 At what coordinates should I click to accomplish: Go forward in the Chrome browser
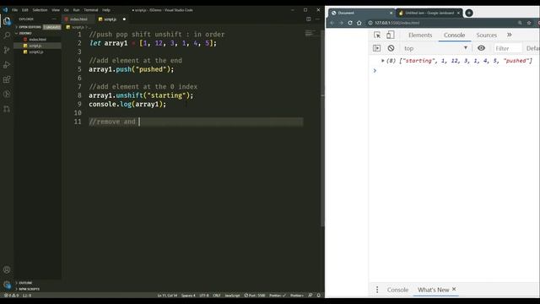point(341,23)
